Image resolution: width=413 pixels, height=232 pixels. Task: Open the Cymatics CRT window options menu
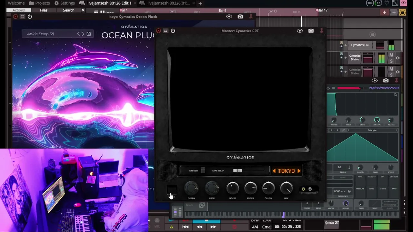tap(166, 31)
